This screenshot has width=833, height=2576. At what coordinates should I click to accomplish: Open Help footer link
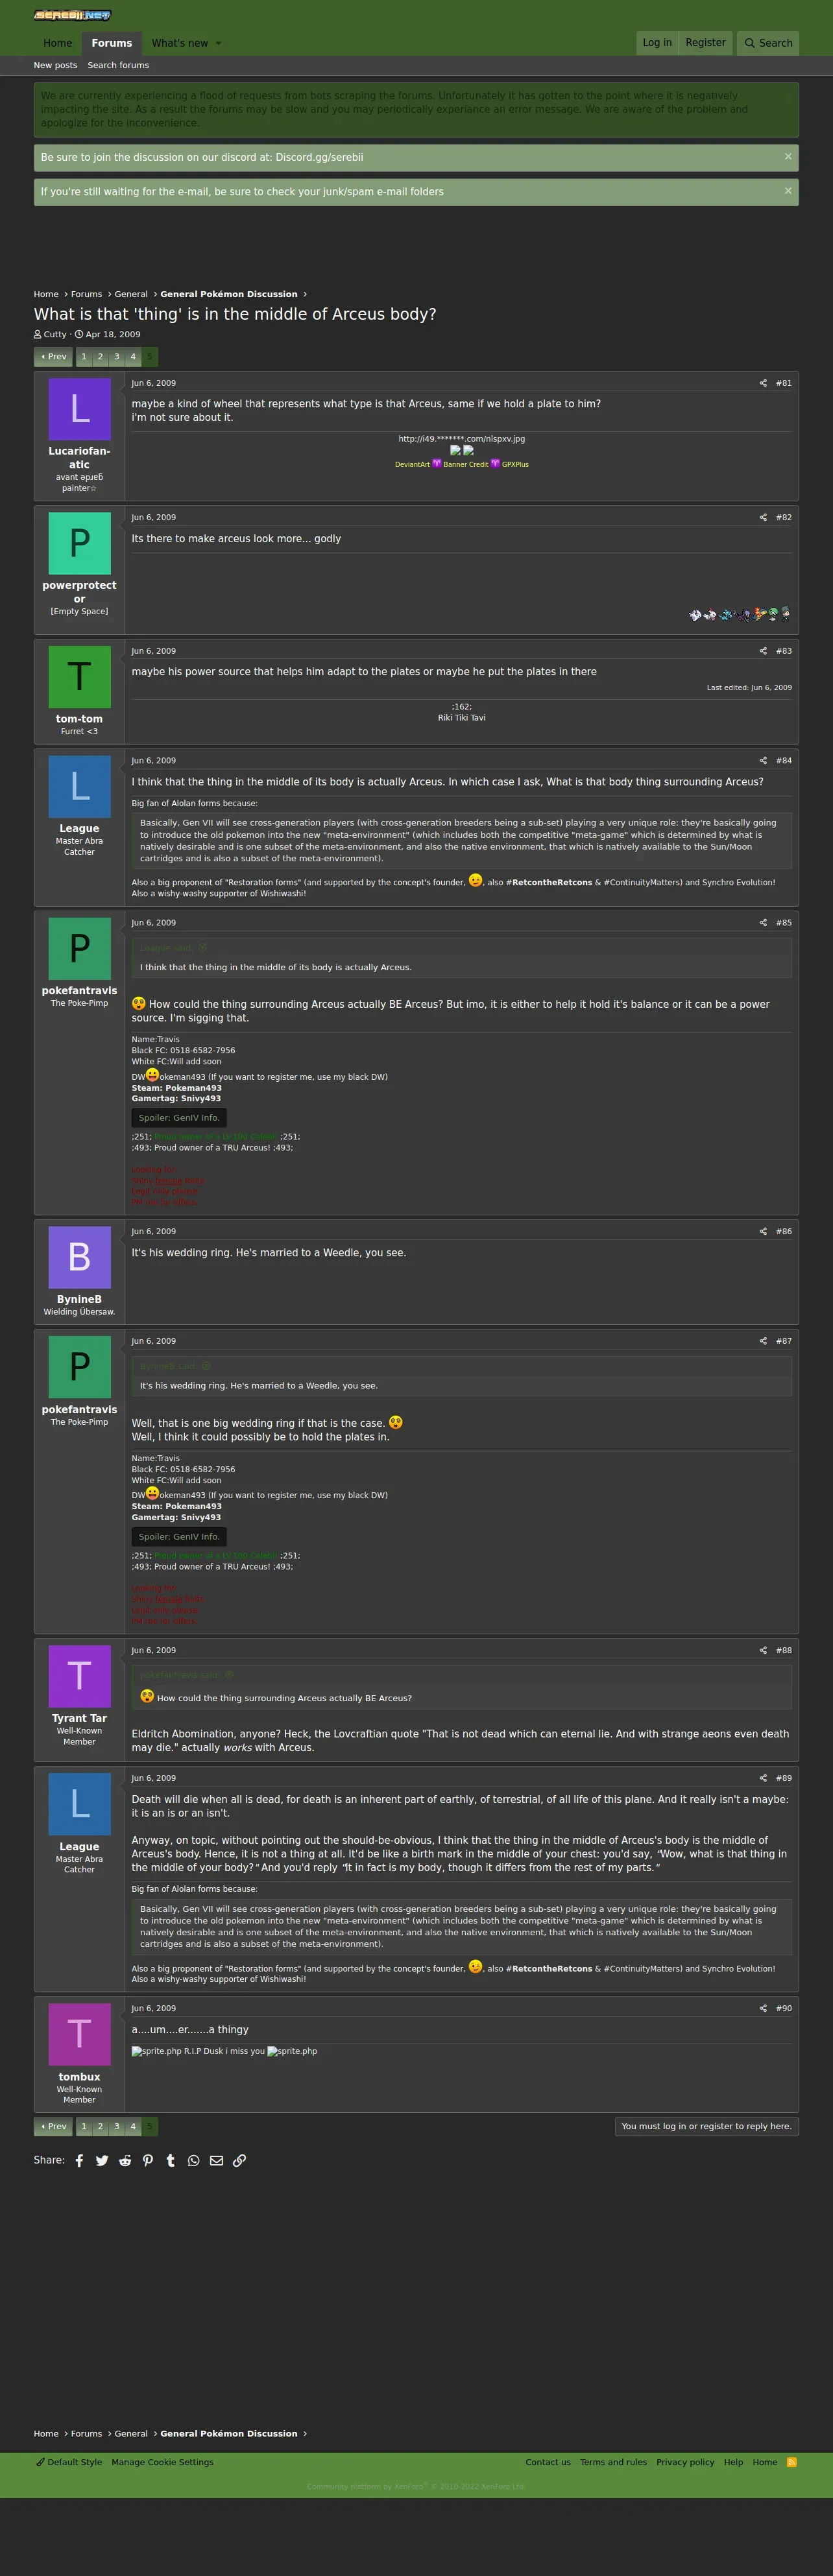coord(733,2462)
